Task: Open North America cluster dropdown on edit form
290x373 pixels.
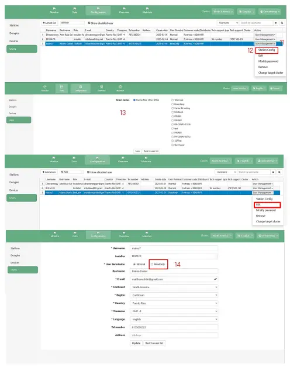Action: click(222, 235)
